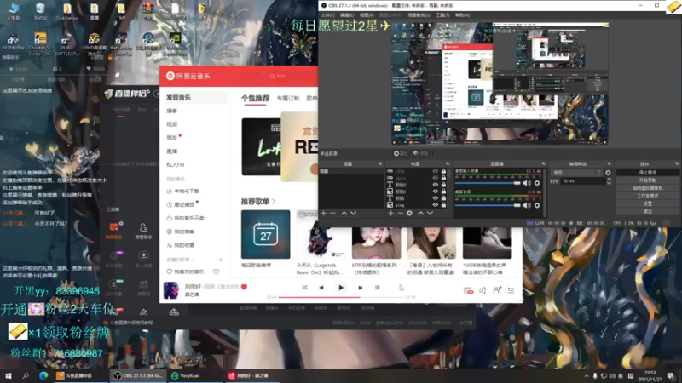Play the current song in NetEase player
The height and width of the screenshot is (383, 682).
341,288
